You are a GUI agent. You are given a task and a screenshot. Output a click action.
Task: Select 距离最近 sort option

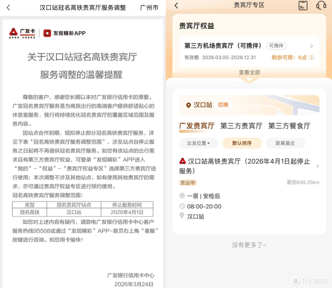coord(285,143)
